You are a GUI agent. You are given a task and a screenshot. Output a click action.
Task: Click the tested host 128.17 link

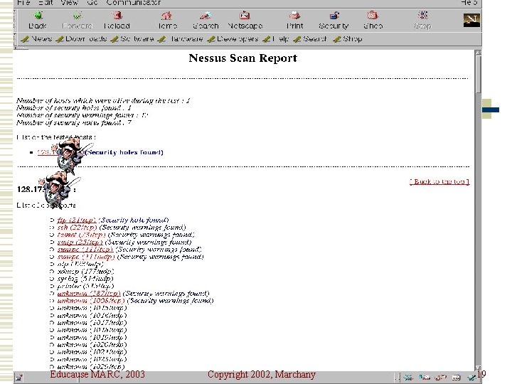(x=48, y=152)
